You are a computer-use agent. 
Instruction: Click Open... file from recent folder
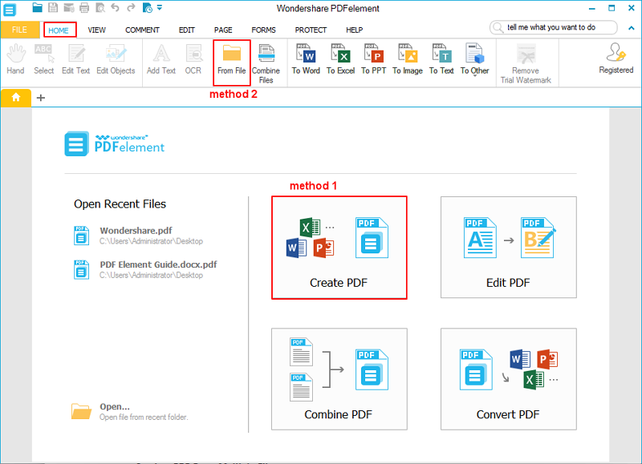click(x=129, y=412)
